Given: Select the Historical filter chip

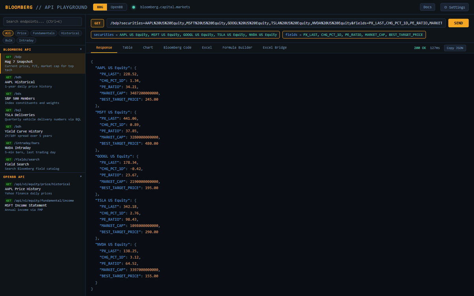Looking at the screenshot, I should click(70, 33).
